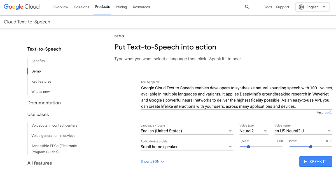Viewport: 336px width, 172px height.
Task: Go to Benefits section in sidebar
Action: [x=38, y=61]
